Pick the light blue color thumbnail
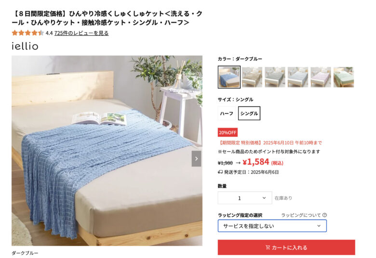 point(298,77)
